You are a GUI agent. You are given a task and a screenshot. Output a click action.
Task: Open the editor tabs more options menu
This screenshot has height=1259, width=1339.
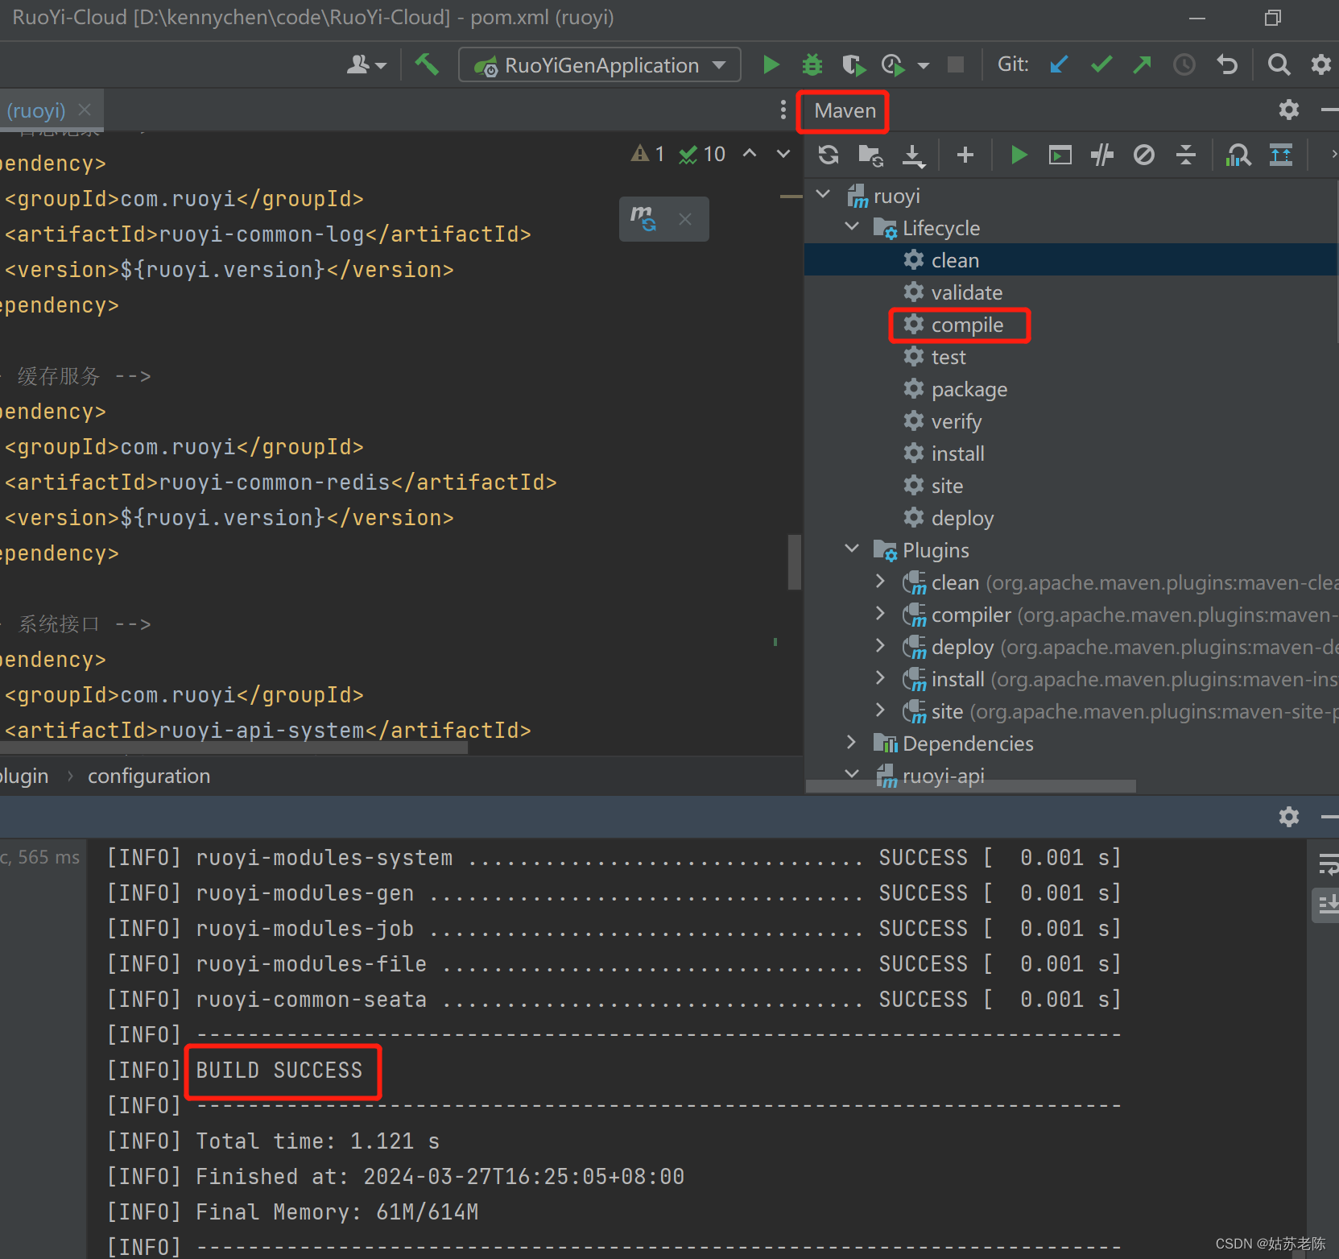(783, 110)
